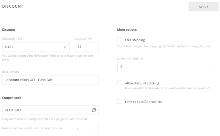
Task: Click the APPLY button
Action: pos(203,7)
